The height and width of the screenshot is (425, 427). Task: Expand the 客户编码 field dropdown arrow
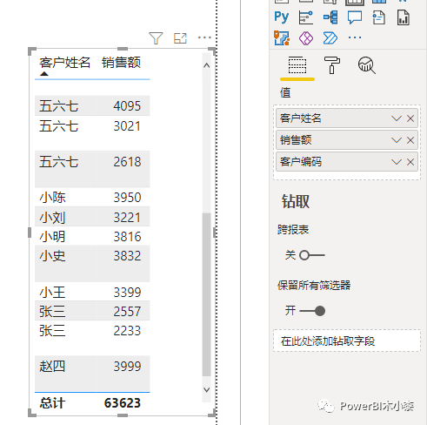[x=396, y=162]
